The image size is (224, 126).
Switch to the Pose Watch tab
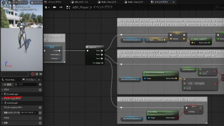(9, 80)
